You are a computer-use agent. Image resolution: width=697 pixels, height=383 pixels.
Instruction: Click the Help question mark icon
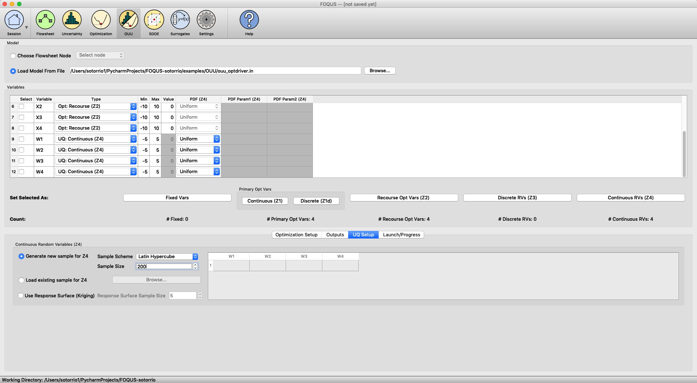(249, 20)
